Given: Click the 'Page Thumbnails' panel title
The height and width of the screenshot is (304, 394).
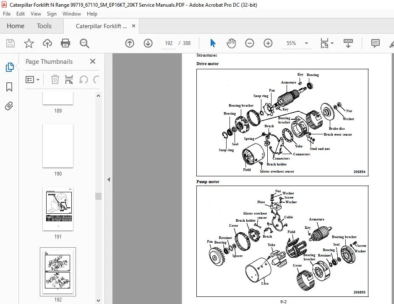Looking at the screenshot, I should [x=49, y=62].
